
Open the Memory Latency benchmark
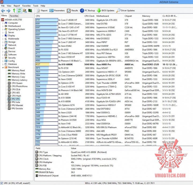click(19, 80)
